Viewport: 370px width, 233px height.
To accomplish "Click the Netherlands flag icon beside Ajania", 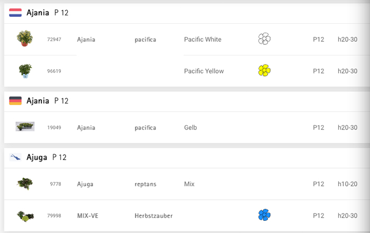I will click(x=15, y=13).
